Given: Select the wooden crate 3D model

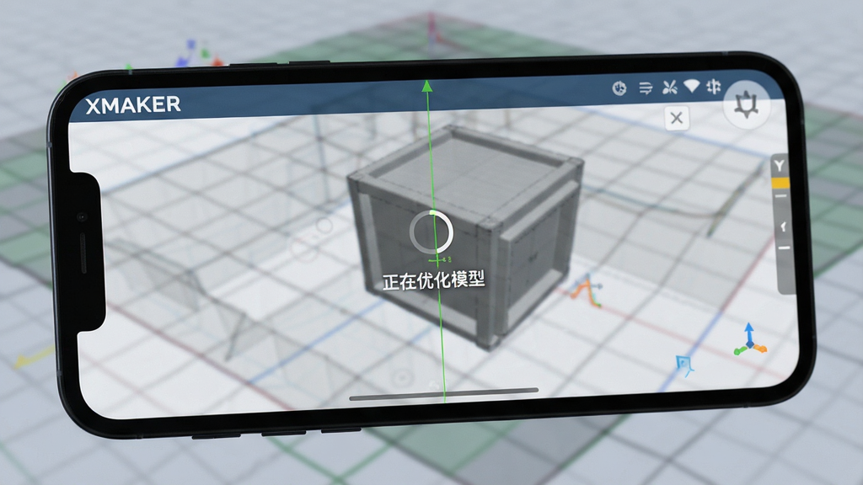Looking at the screenshot, I should click(466, 237).
